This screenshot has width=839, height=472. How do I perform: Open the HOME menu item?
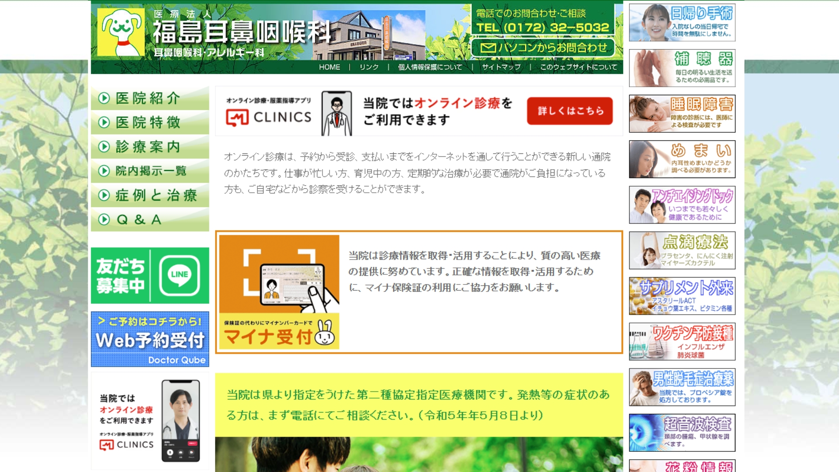329,67
